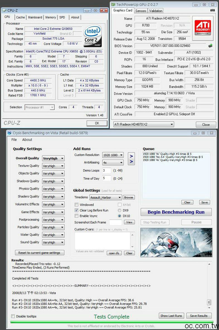Open the File menu in Crysis benchmark

click(14, 139)
